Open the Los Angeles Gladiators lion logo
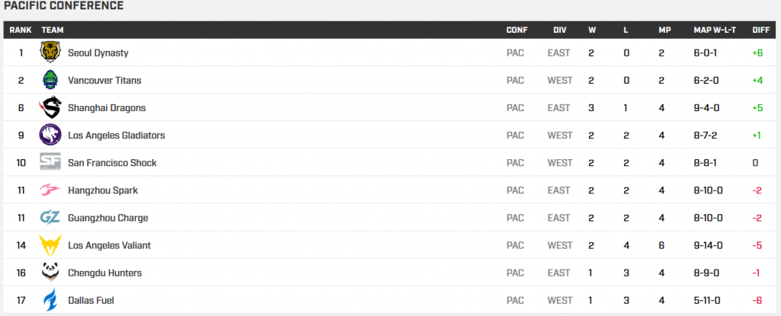The height and width of the screenshot is (316, 781). point(50,135)
